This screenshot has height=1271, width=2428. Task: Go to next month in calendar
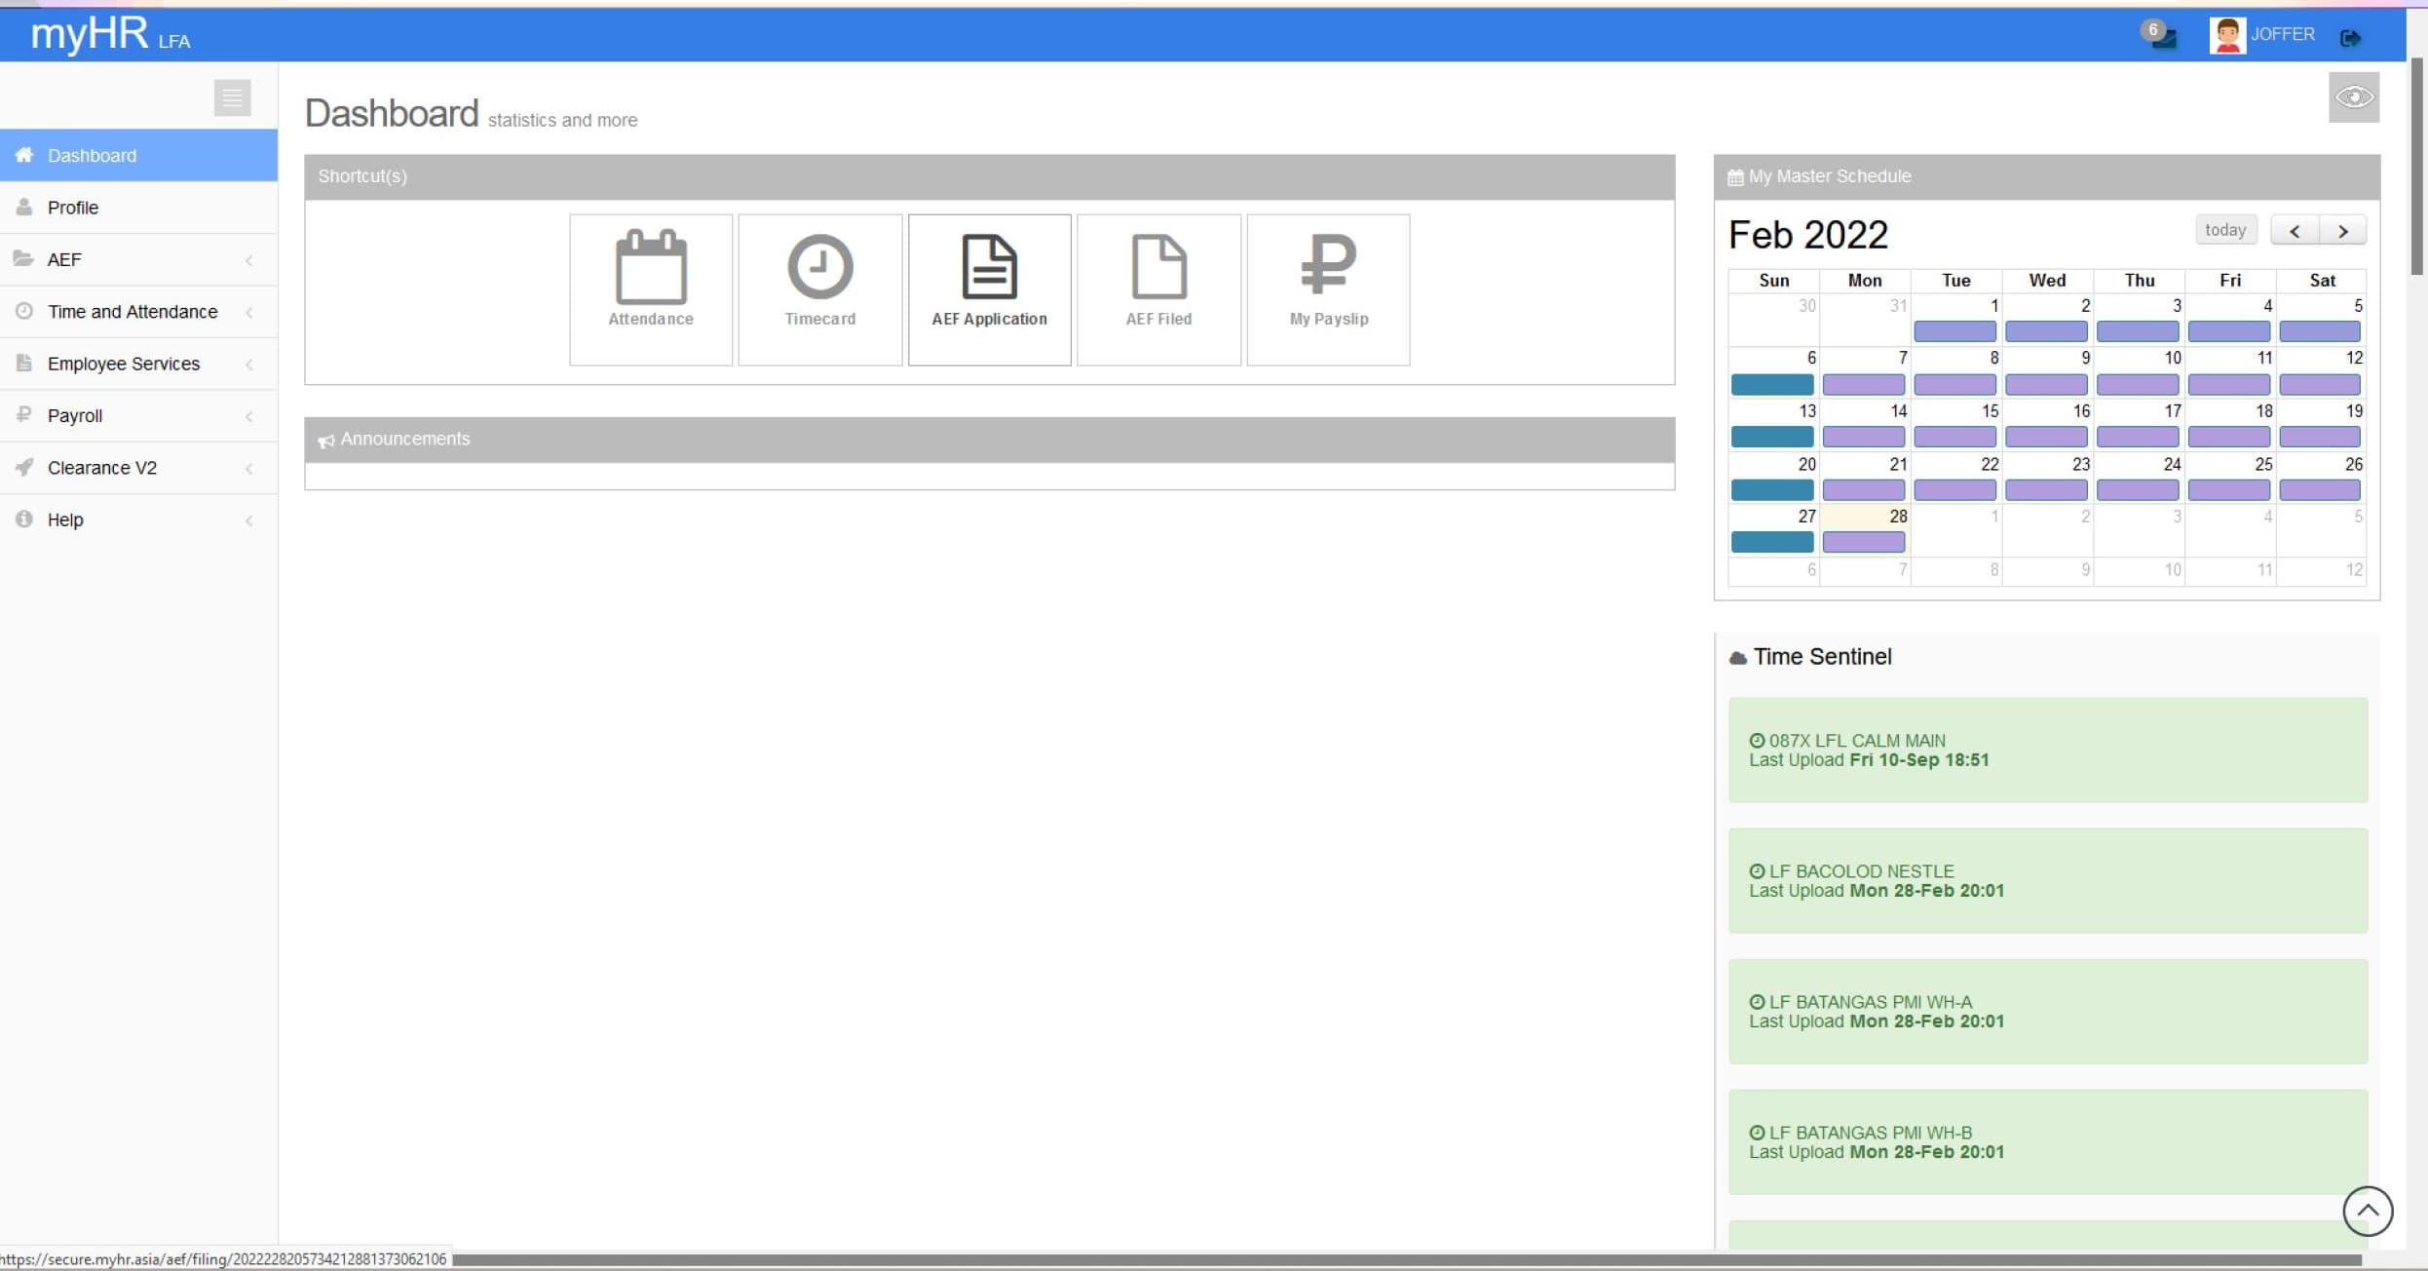point(2342,231)
